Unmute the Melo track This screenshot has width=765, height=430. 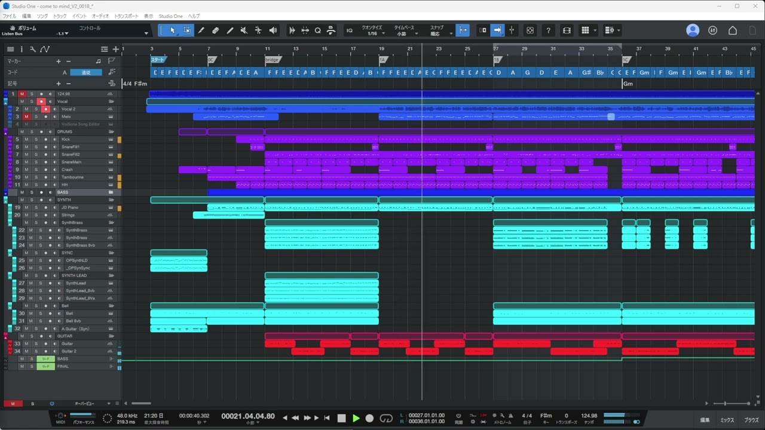pos(26,116)
